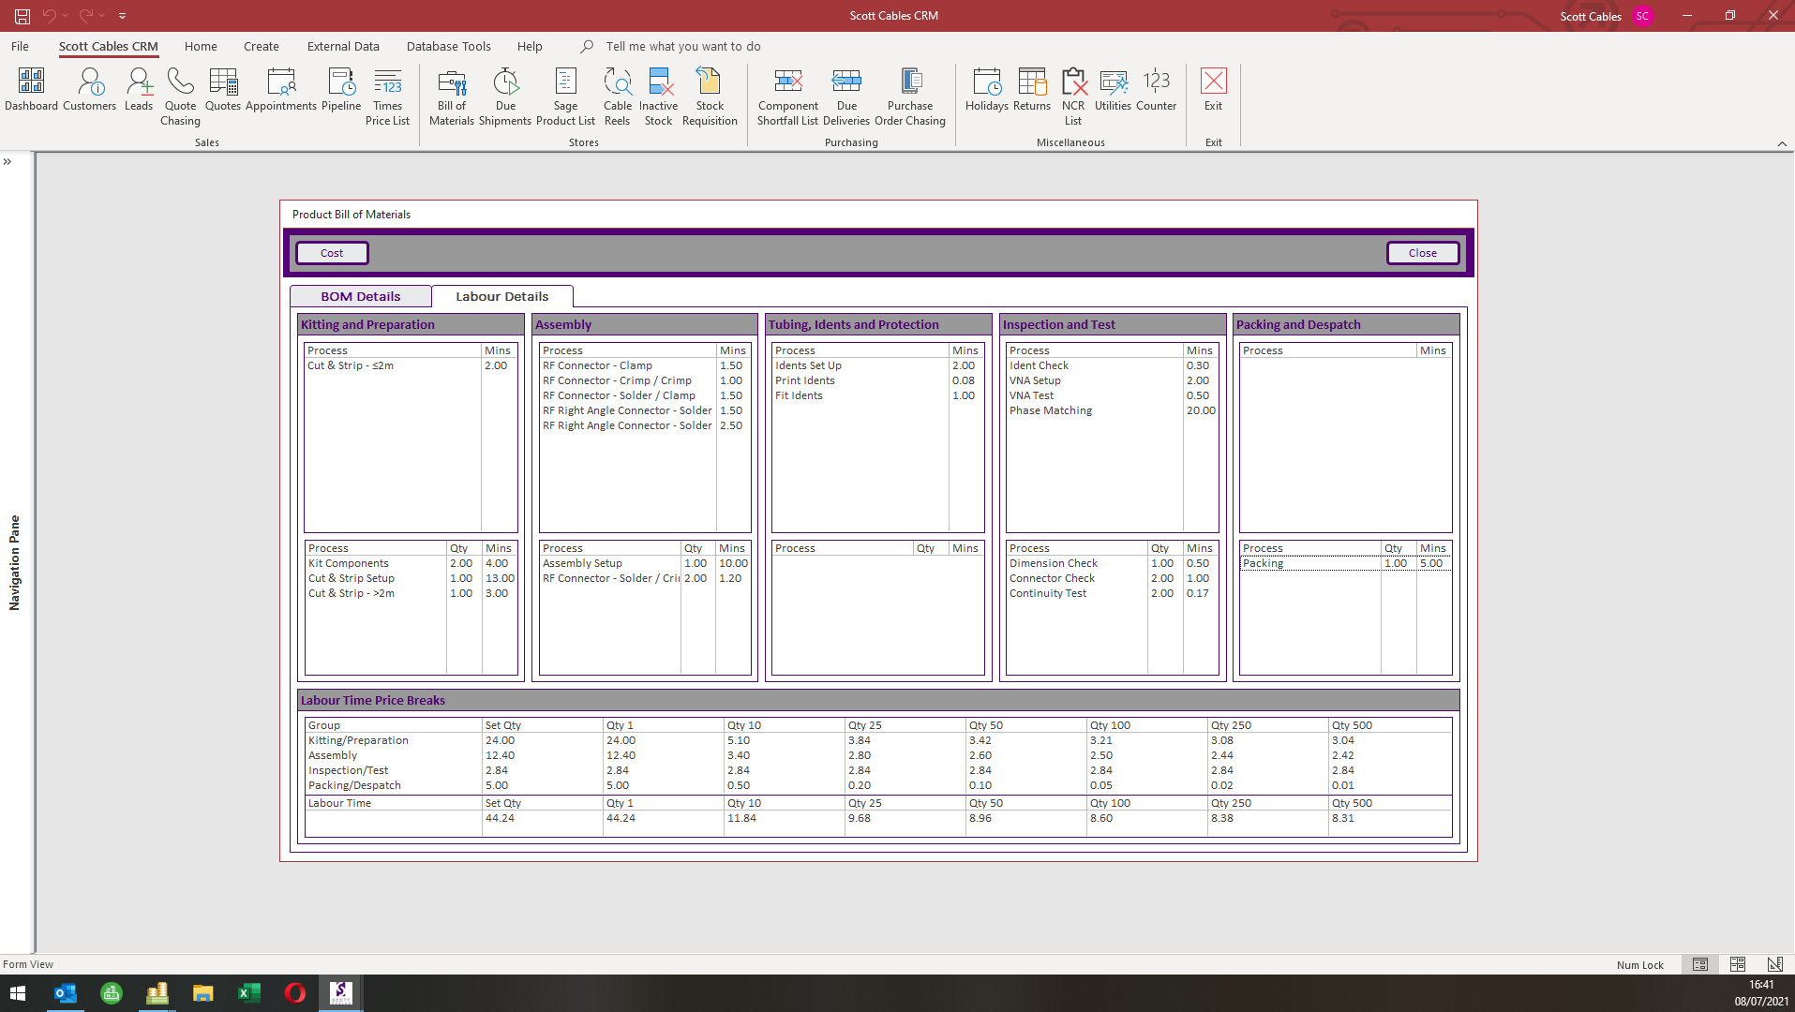
Task: Open Customize Quick Access Toolbar dropdown
Action: pyautogui.click(x=122, y=16)
